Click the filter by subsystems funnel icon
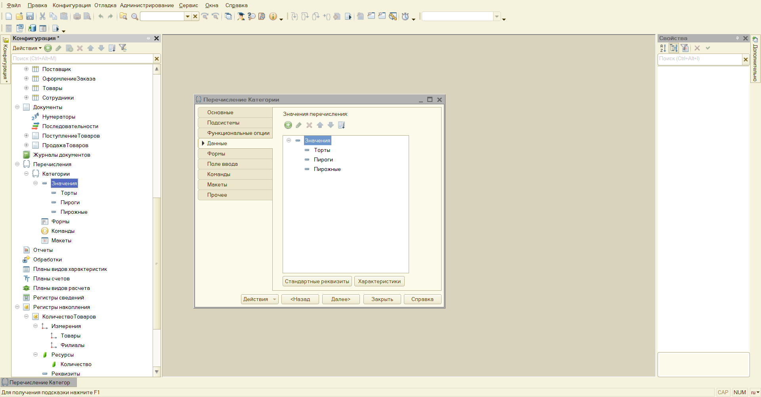The height and width of the screenshot is (397, 761). 123,48
